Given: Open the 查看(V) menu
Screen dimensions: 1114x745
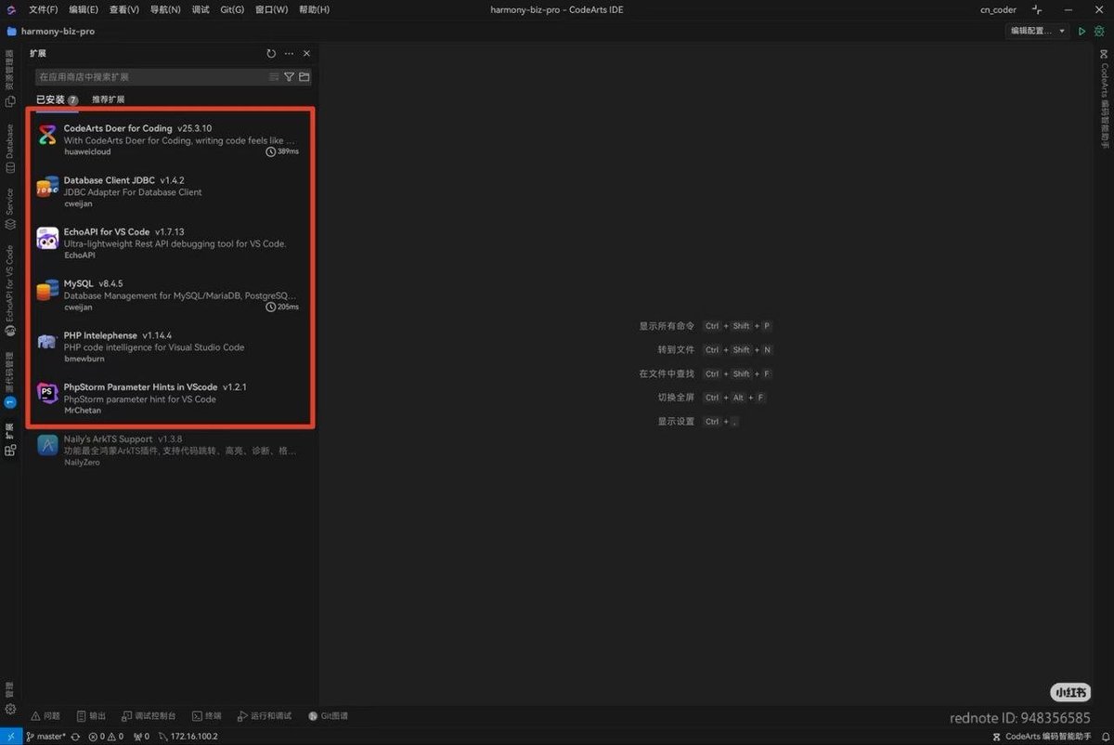Looking at the screenshot, I should pos(124,9).
